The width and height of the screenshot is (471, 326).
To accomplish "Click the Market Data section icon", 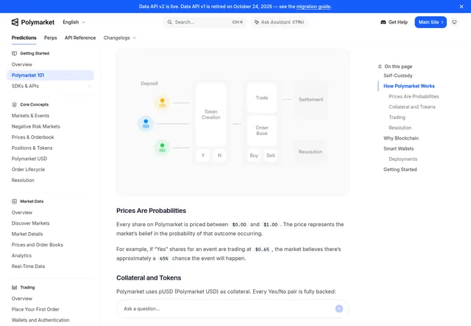I will pos(14,201).
